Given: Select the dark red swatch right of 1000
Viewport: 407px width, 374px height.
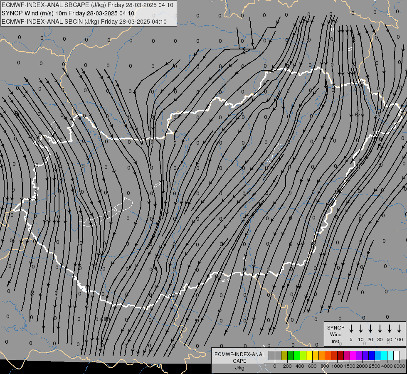Looking at the screenshot, I should [340, 355].
